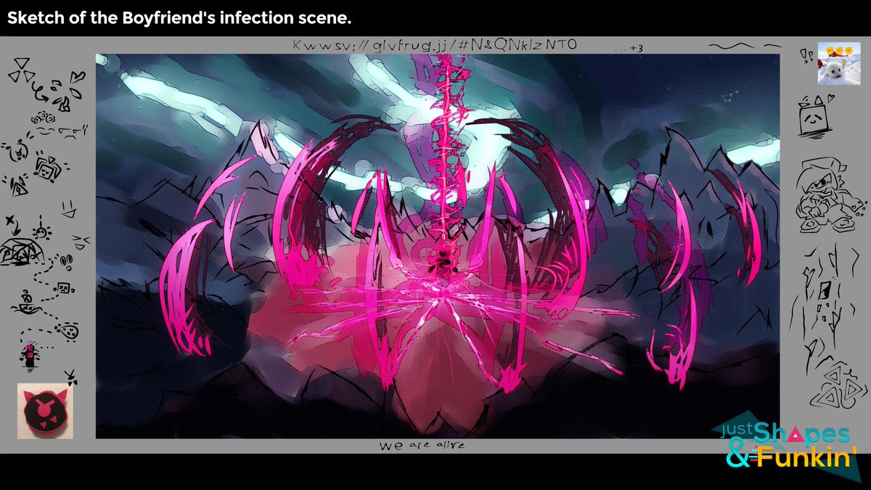Click the double exclamation mark doodle
Screen dimensions: 871x490
pos(806,54)
